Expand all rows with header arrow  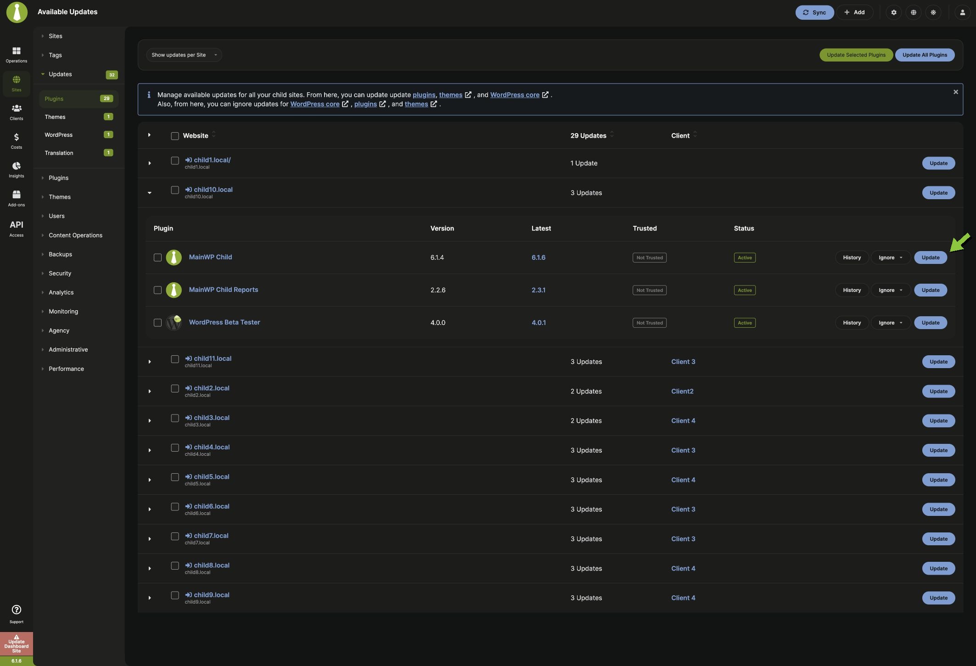(149, 135)
